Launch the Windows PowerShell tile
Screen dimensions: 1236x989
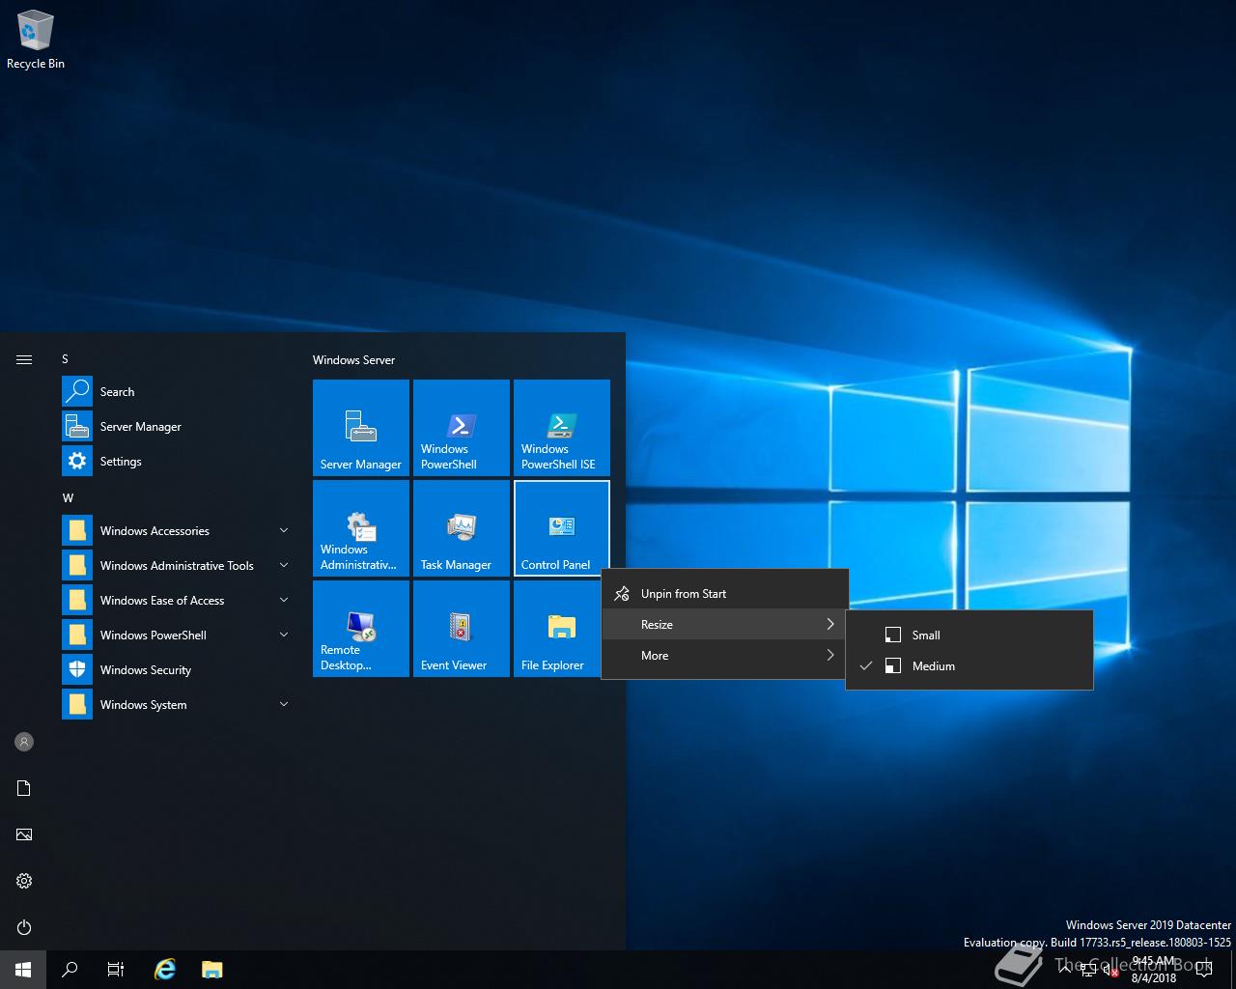462,428
